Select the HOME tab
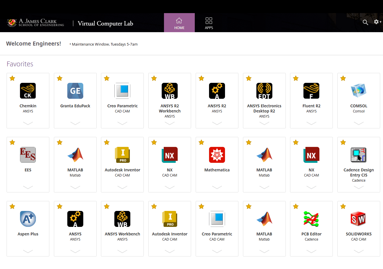Viewport: 383px width, 269px height. pos(179,22)
